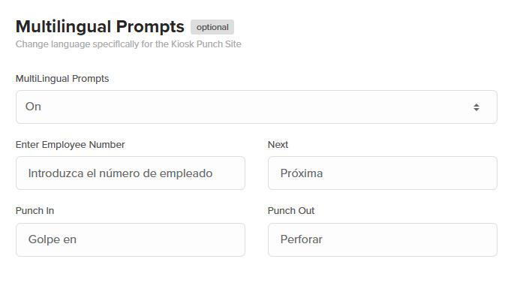
Task: Open the MultiLingual Prompts On dropdown
Action: [257, 107]
